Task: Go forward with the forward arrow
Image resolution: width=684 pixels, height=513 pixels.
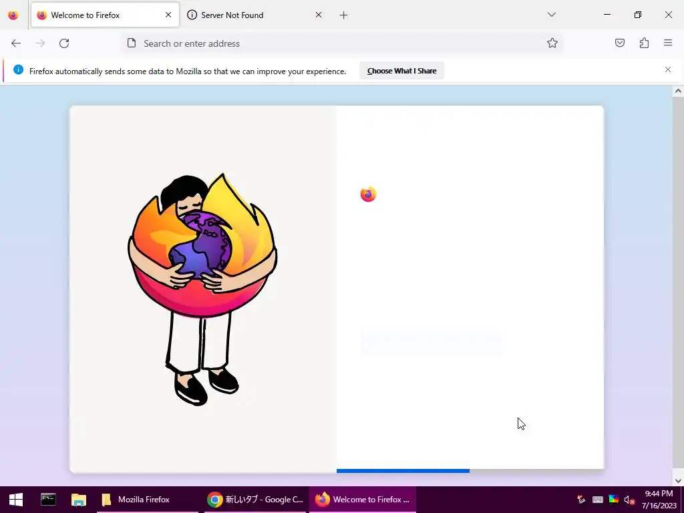Action: [40, 43]
